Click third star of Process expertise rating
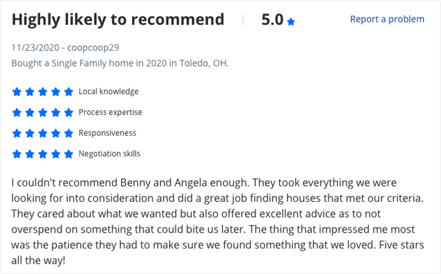This screenshot has height=274, width=441. pyautogui.click(x=43, y=112)
